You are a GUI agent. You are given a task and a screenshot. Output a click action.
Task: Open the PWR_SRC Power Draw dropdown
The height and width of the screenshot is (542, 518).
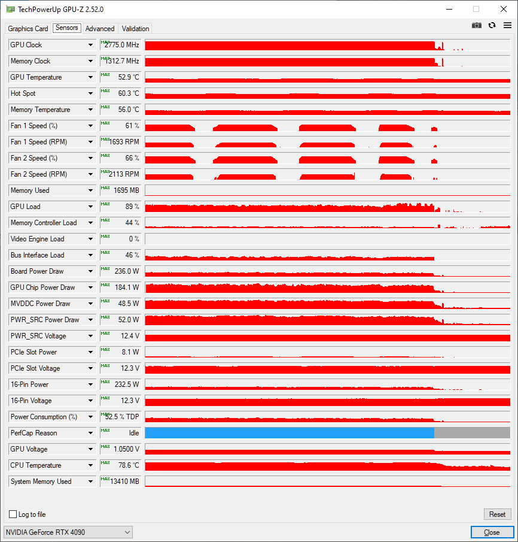[x=90, y=320]
